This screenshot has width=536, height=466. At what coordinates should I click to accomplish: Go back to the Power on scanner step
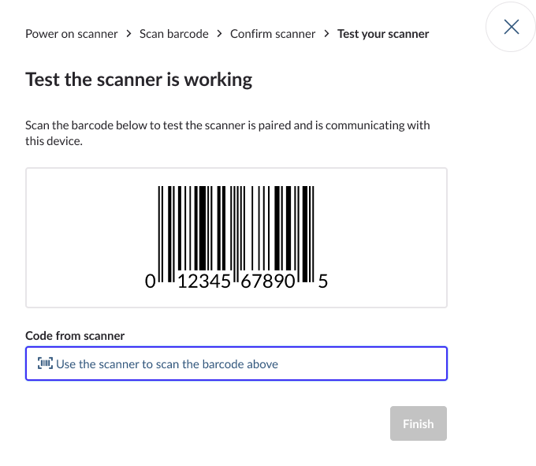pos(71,34)
